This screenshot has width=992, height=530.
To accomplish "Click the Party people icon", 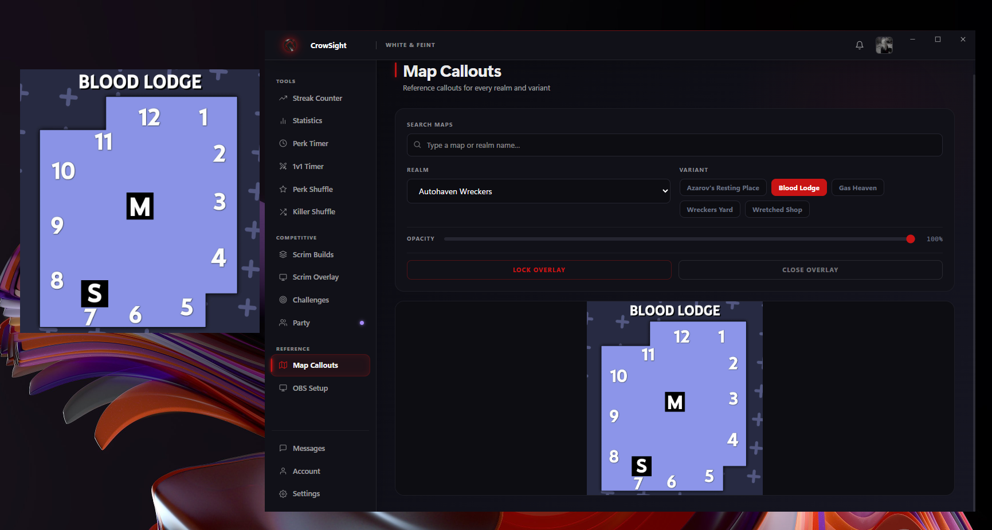I will [x=283, y=323].
